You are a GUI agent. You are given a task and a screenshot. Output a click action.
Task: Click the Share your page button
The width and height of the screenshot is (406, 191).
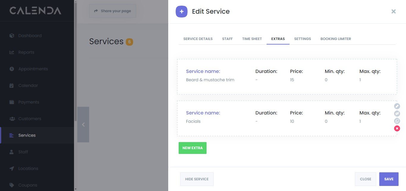[x=113, y=11]
